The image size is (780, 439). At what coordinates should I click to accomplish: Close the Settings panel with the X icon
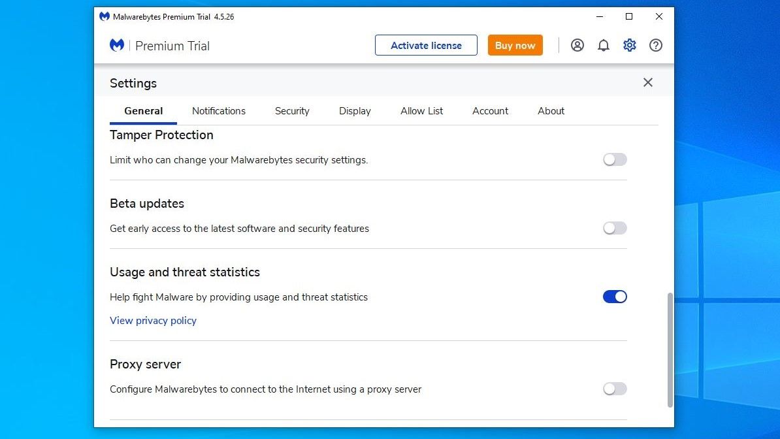click(x=647, y=82)
